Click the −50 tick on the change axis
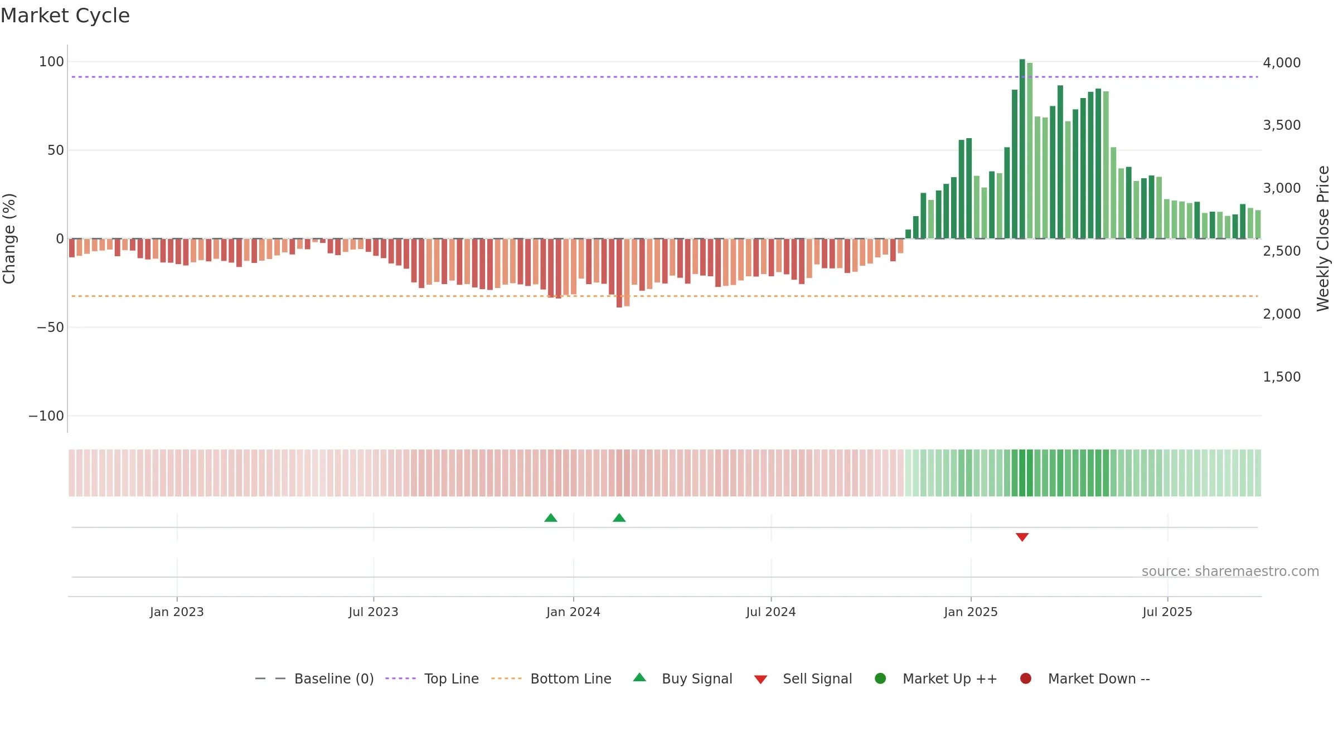 coord(50,327)
